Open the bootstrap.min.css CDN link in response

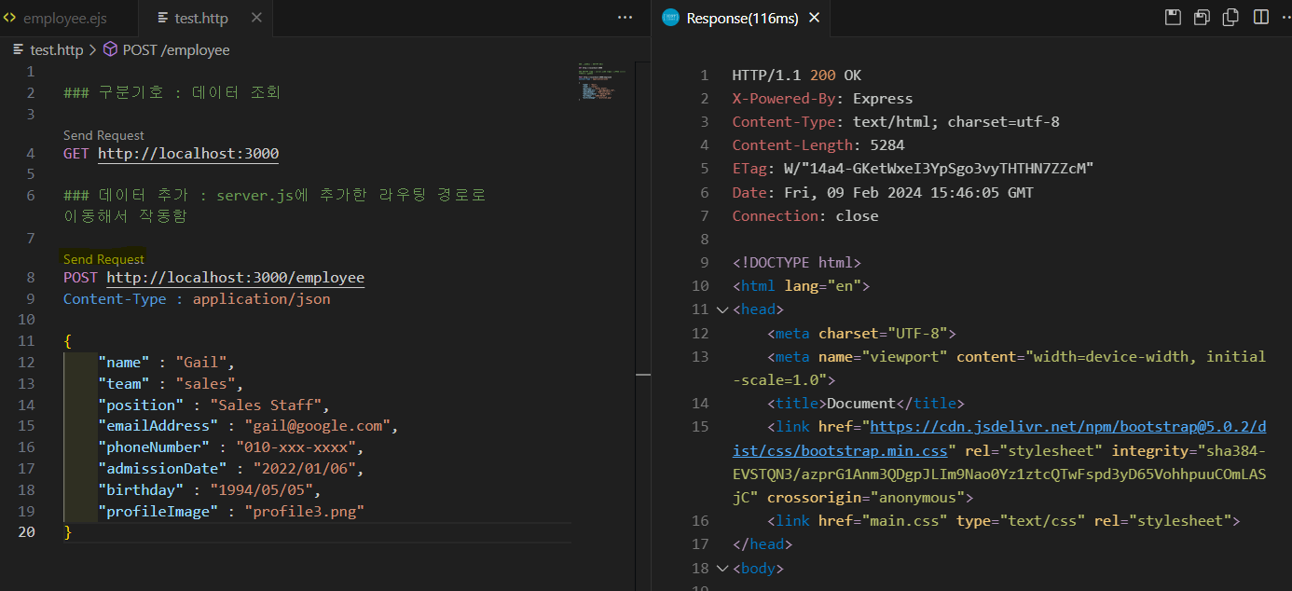click(x=999, y=438)
